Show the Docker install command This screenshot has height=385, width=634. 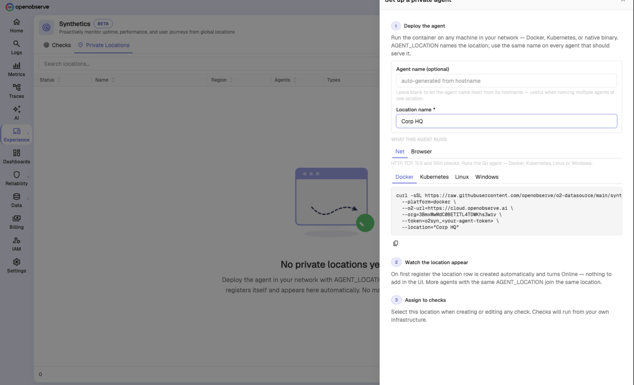pyautogui.click(x=404, y=177)
